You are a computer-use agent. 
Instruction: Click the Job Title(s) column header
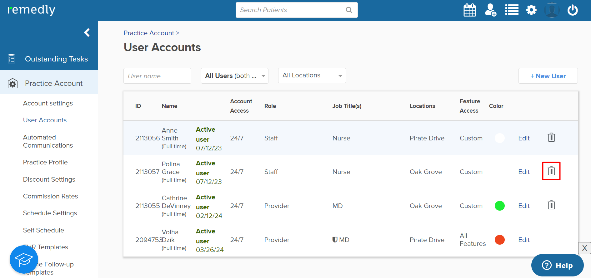347,106
